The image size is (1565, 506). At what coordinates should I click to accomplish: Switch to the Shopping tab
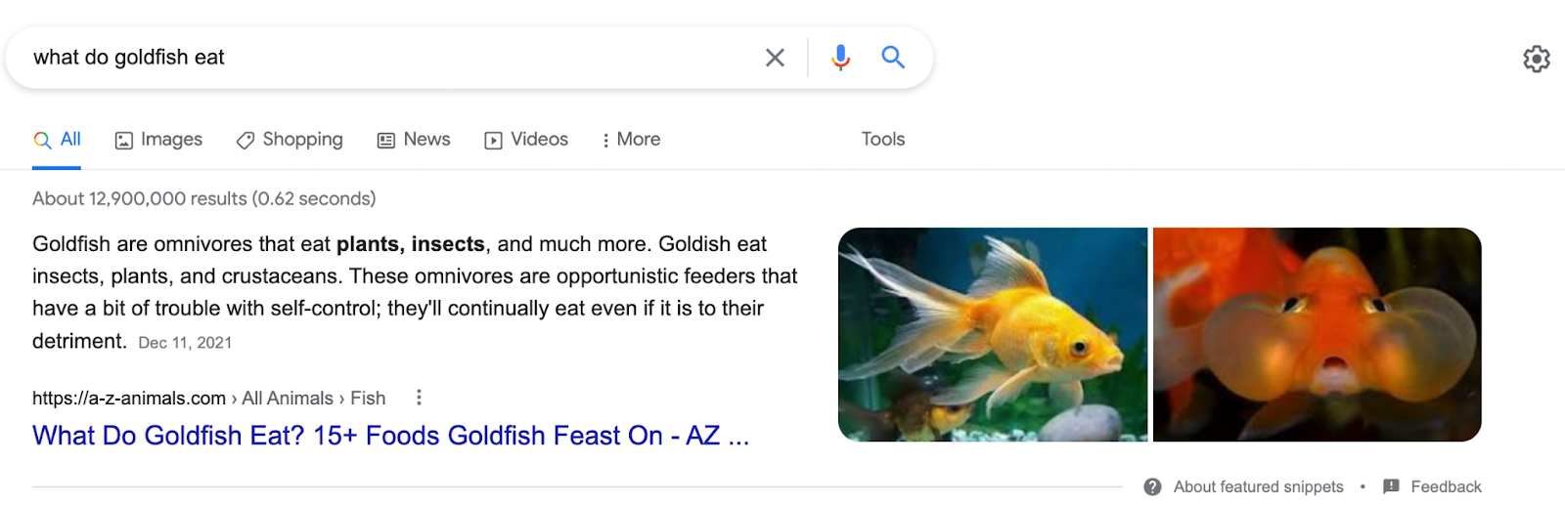tap(290, 140)
